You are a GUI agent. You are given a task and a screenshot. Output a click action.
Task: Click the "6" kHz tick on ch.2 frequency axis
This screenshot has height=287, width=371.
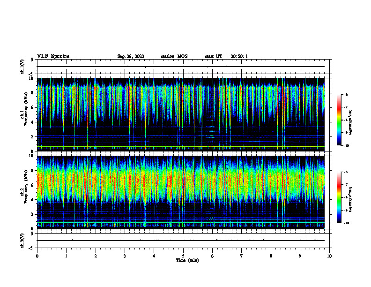[x=33, y=185]
